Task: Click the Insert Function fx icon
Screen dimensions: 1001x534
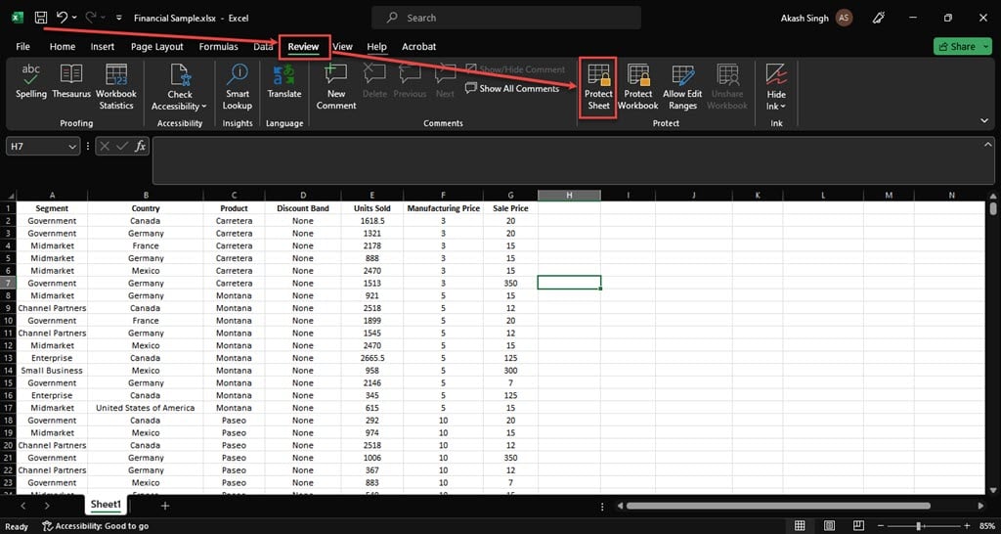Action: coord(141,147)
